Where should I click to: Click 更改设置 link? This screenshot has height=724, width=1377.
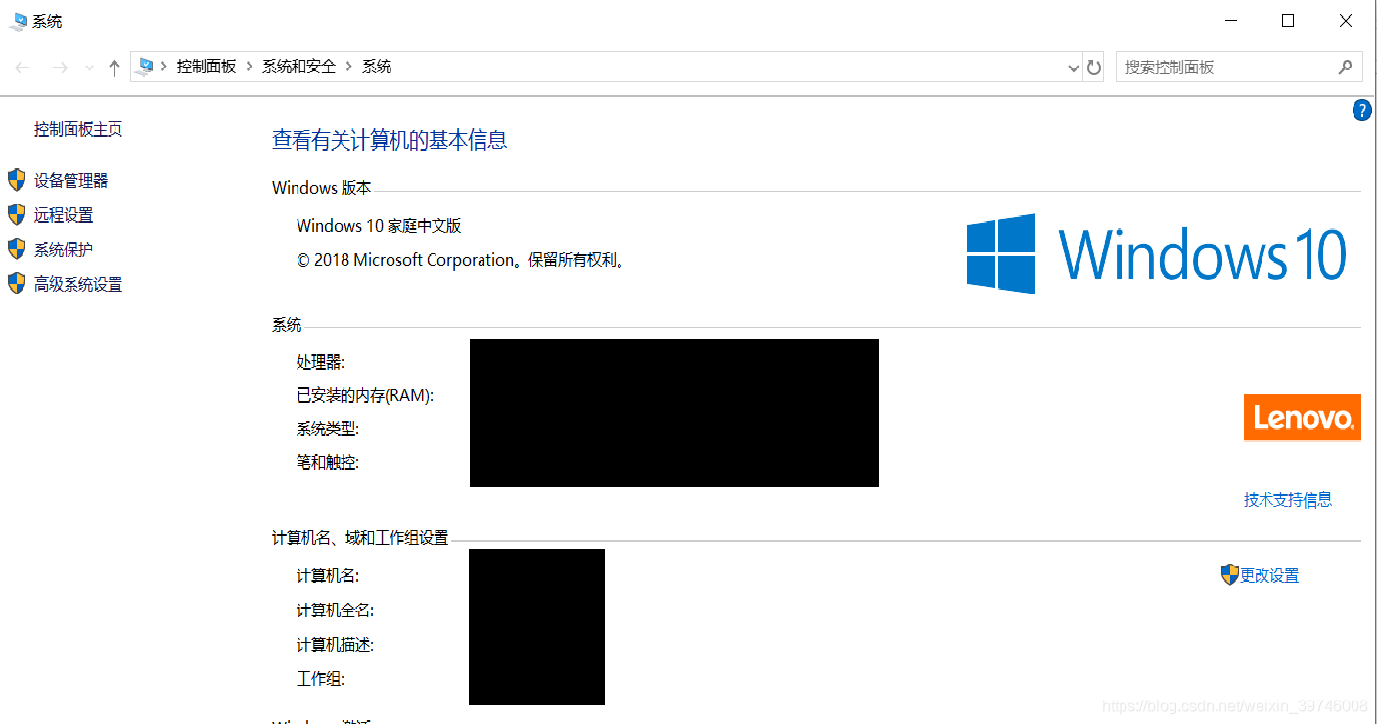click(1269, 576)
